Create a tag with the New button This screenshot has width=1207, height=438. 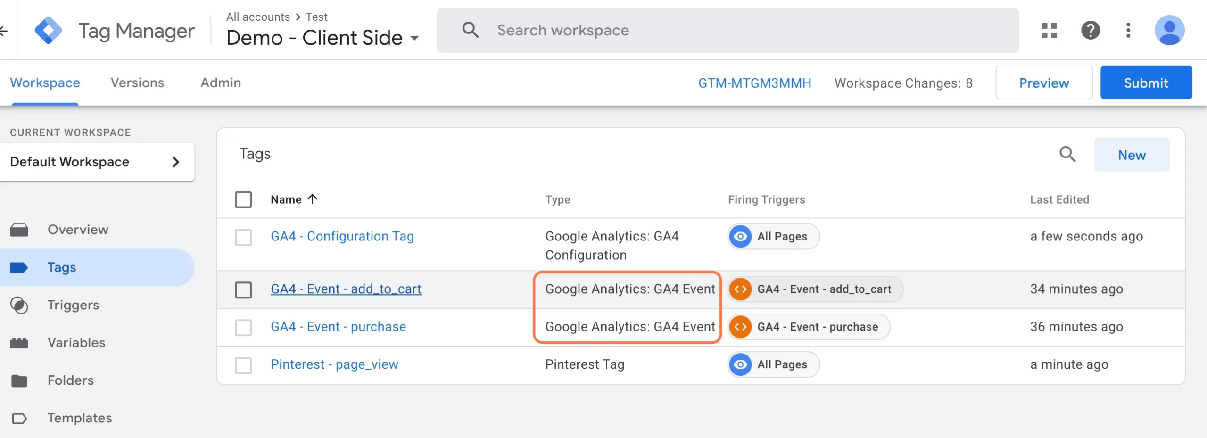click(1132, 155)
